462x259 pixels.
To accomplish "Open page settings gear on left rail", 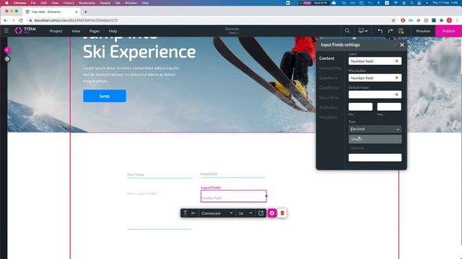I will coord(7,59).
